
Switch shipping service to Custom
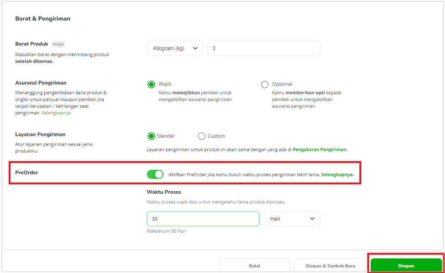pos(202,136)
